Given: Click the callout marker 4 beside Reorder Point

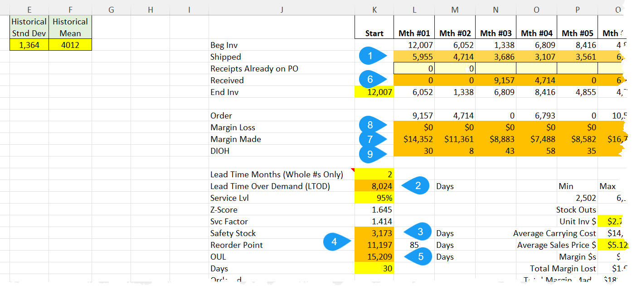Looking at the screenshot, I should (335, 243).
